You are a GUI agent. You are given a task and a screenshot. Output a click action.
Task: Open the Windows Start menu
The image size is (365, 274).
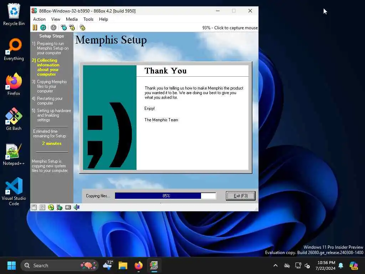(x=11, y=265)
